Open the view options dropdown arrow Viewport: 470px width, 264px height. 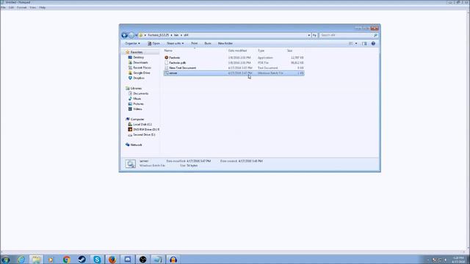click(x=356, y=43)
